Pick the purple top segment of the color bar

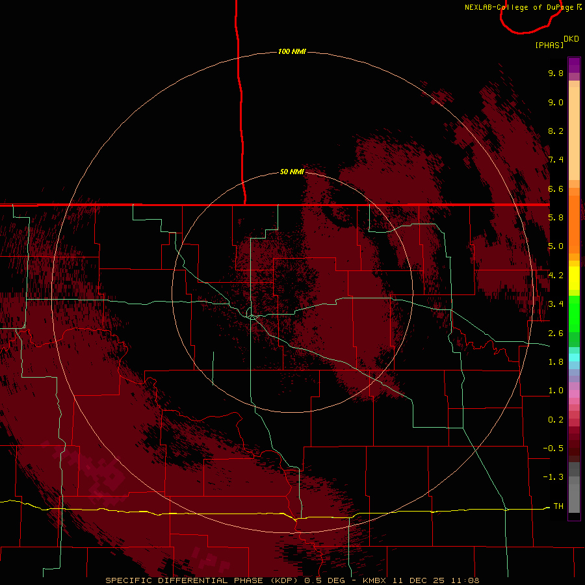pyautogui.click(x=574, y=65)
